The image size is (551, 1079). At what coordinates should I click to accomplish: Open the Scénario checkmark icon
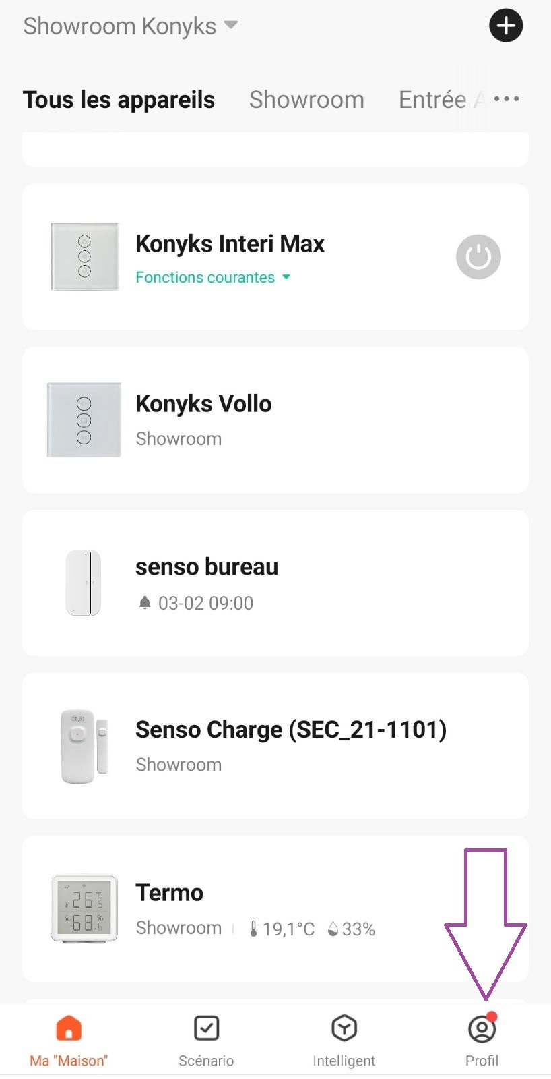point(206,1028)
